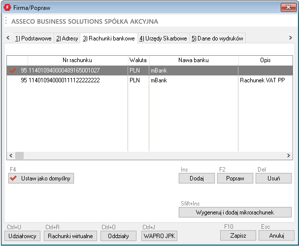
Task: Open Rachunki wirtualne
Action: (70, 236)
